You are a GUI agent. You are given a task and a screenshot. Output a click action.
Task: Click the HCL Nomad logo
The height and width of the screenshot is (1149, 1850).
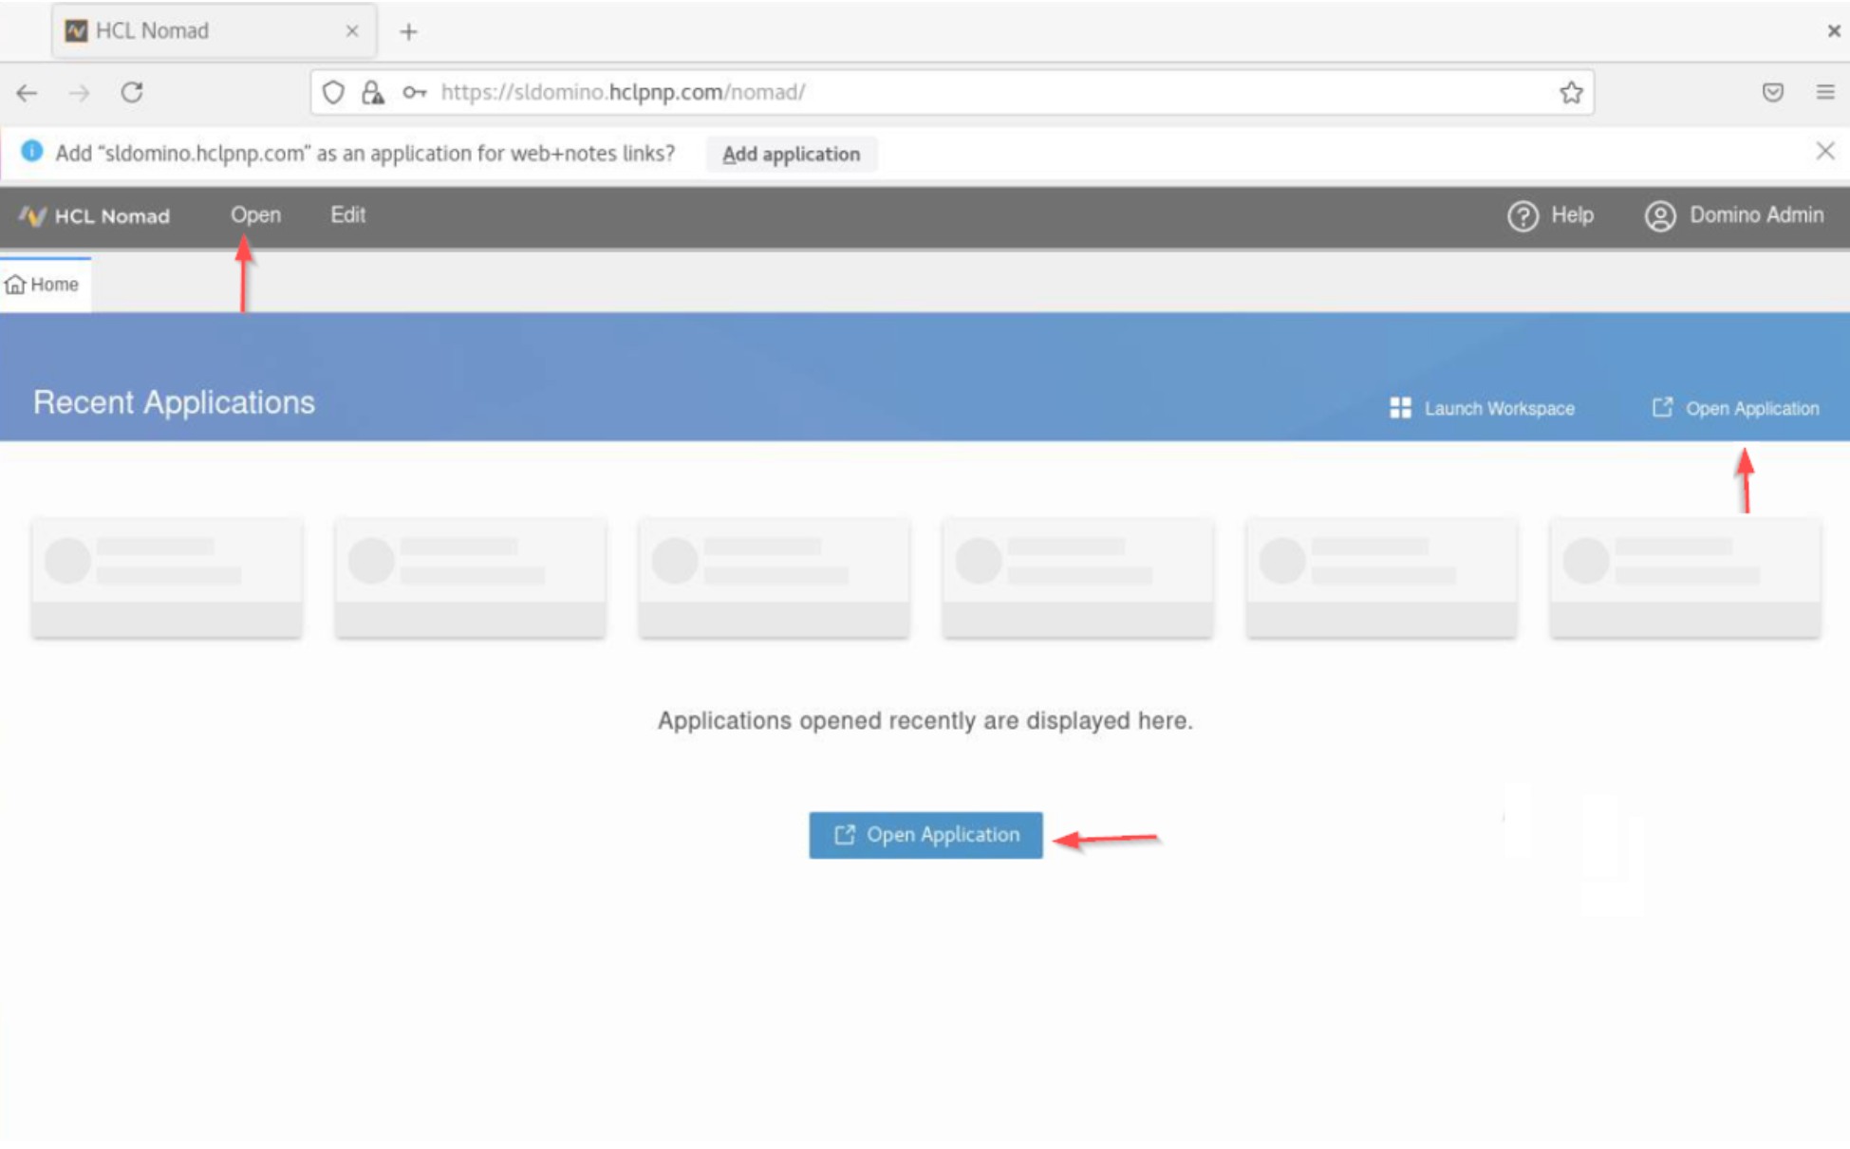(94, 216)
